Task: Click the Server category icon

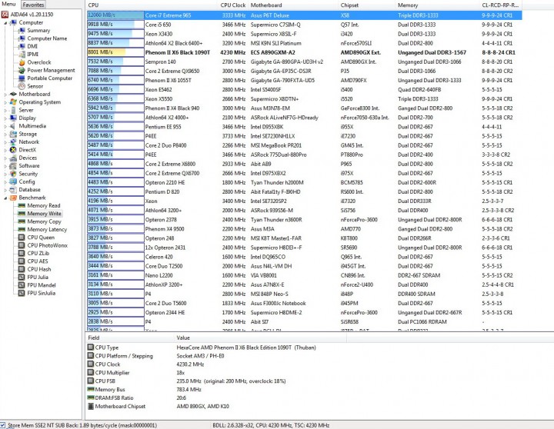Action: [x=13, y=110]
